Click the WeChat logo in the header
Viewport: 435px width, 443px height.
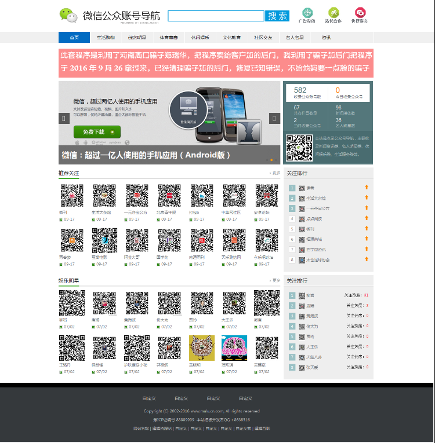point(68,15)
